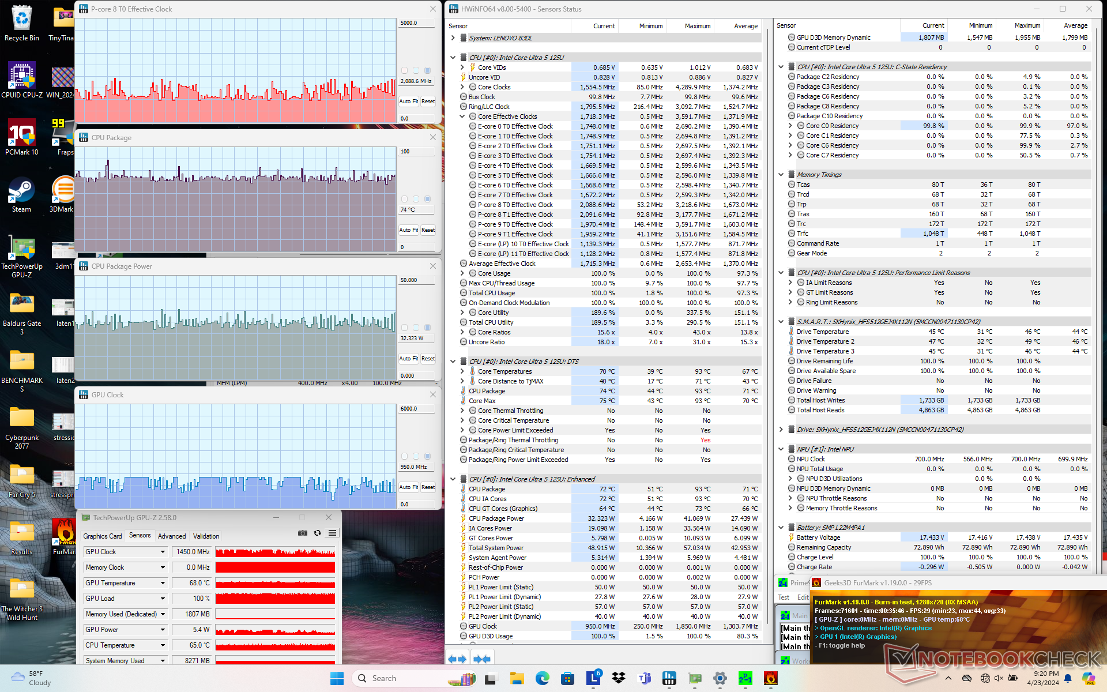Viewport: 1107px width, 692px height.
Task: Click the GPU-Z refresh icon
Action: [317, 533]
